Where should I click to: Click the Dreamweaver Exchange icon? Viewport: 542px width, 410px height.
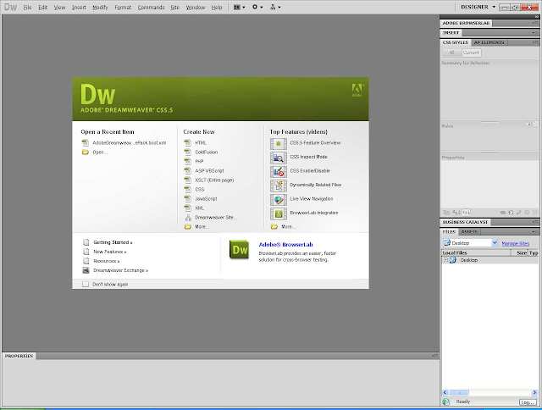[86, 270]
